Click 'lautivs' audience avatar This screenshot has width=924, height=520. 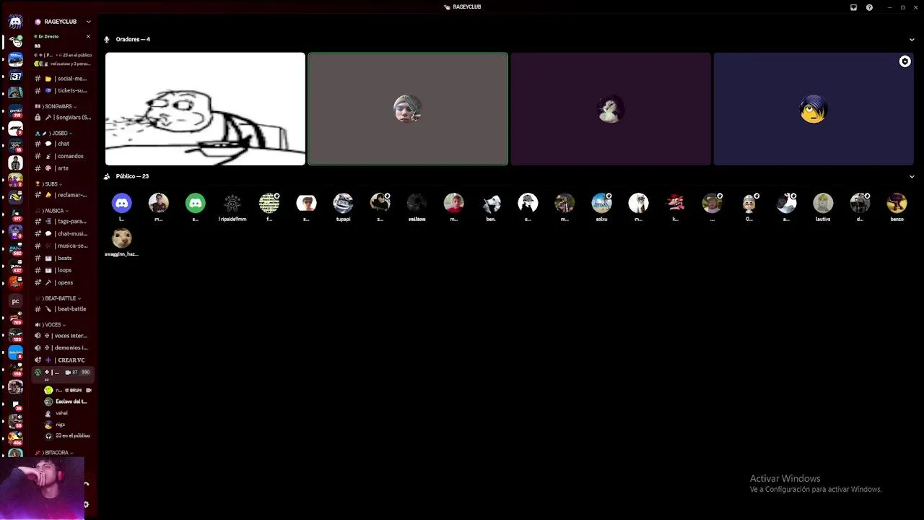pos(823,203)
